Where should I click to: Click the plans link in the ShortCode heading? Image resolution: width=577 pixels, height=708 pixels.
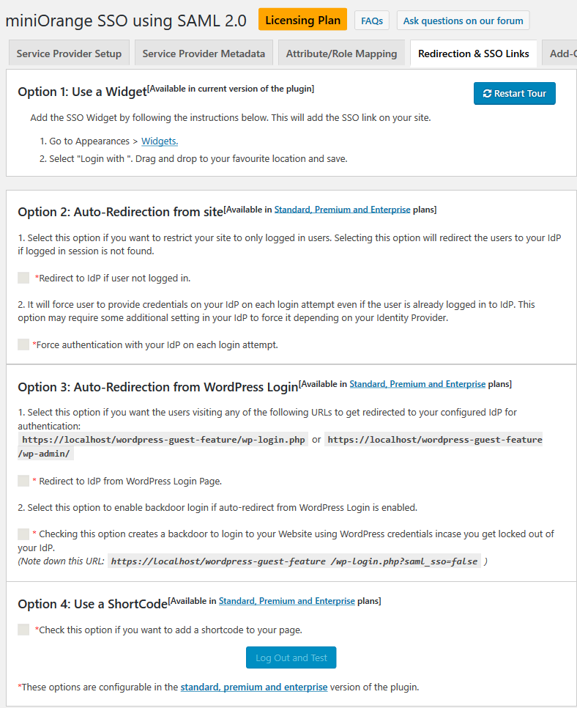click(286, 600)
